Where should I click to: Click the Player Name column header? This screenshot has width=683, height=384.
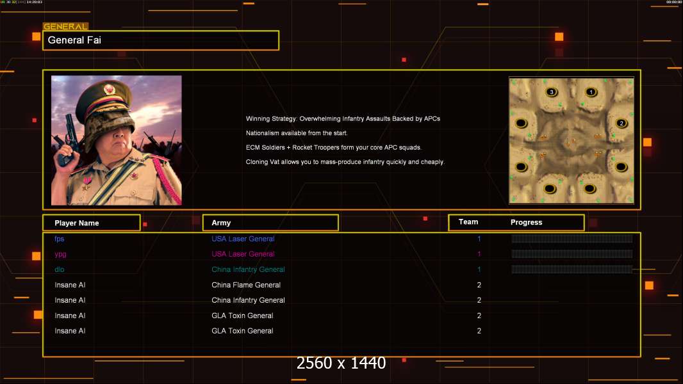[x=92, y=223]
